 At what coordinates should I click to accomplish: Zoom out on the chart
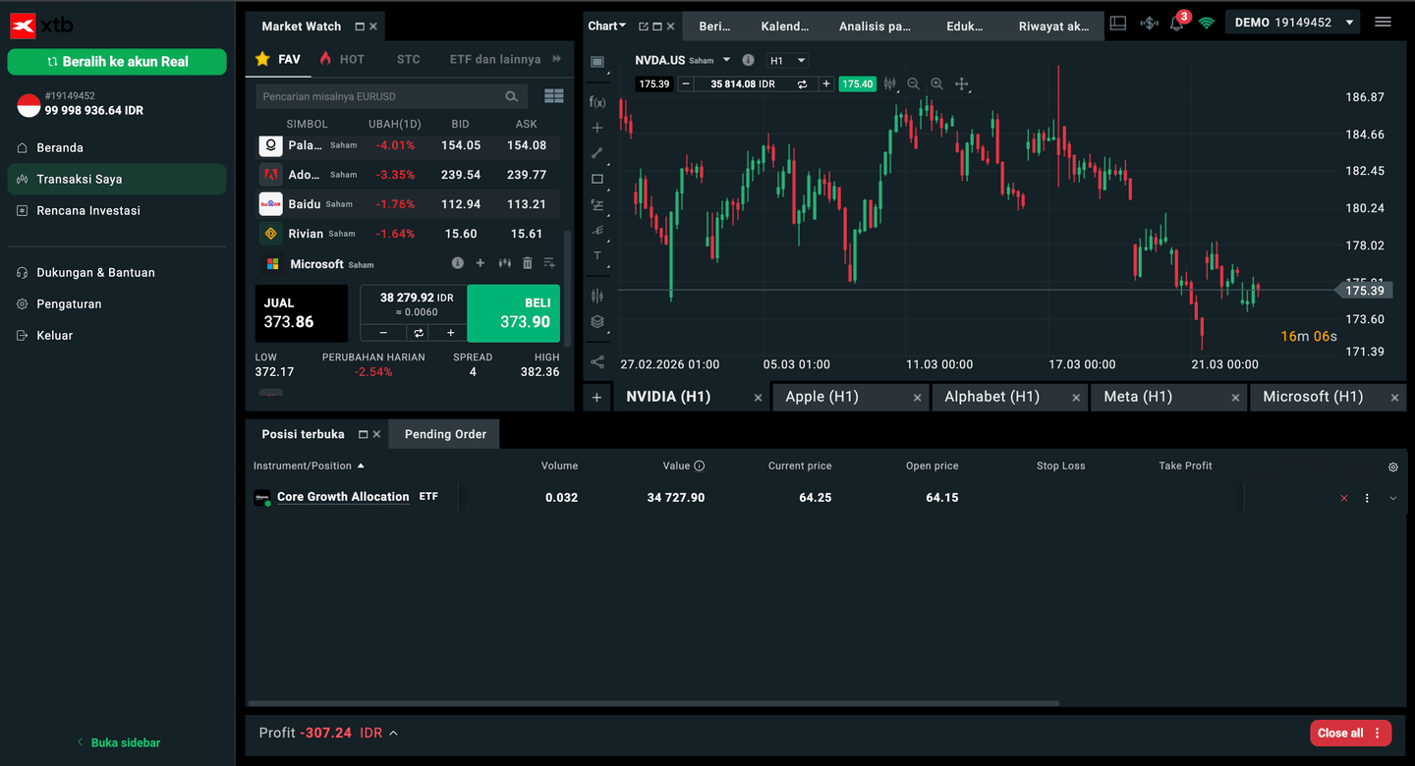[x=914, y=84]
